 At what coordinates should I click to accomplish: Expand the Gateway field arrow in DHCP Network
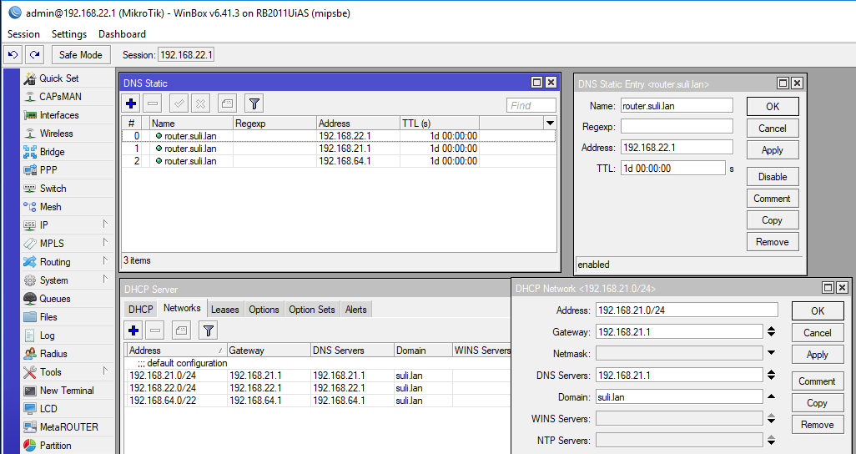pos(772,332)
